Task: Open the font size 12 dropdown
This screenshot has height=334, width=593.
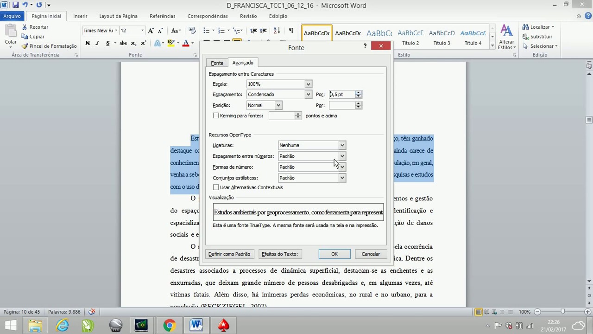Action: 143,31
